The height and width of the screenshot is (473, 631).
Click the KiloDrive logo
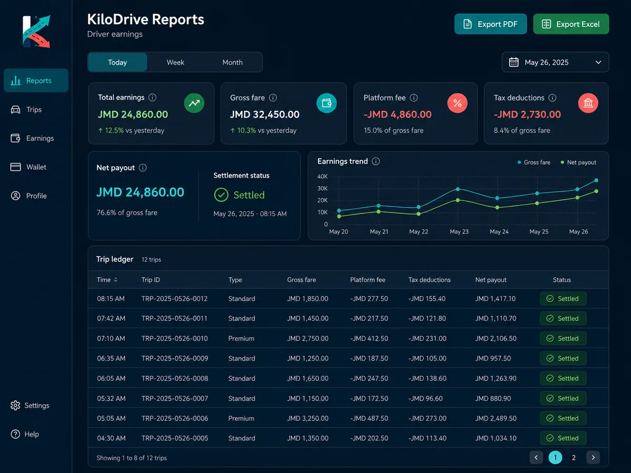[x=36, y=32]
